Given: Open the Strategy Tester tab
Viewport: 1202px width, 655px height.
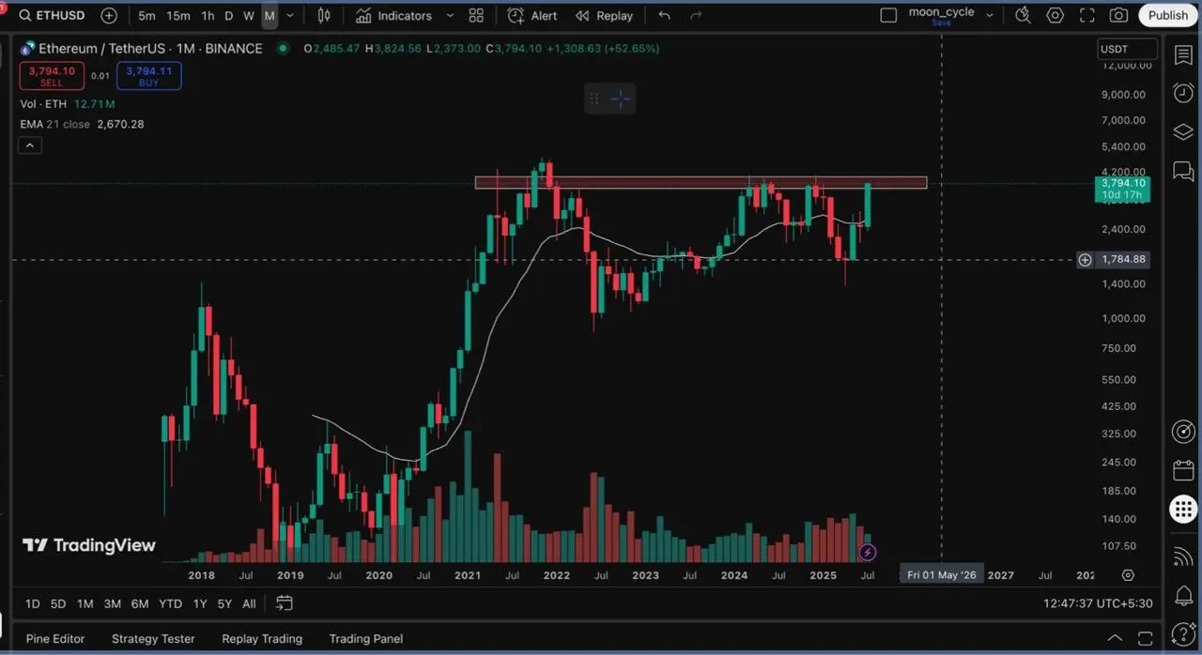Looking at the screenshot, I should [153, 638].
